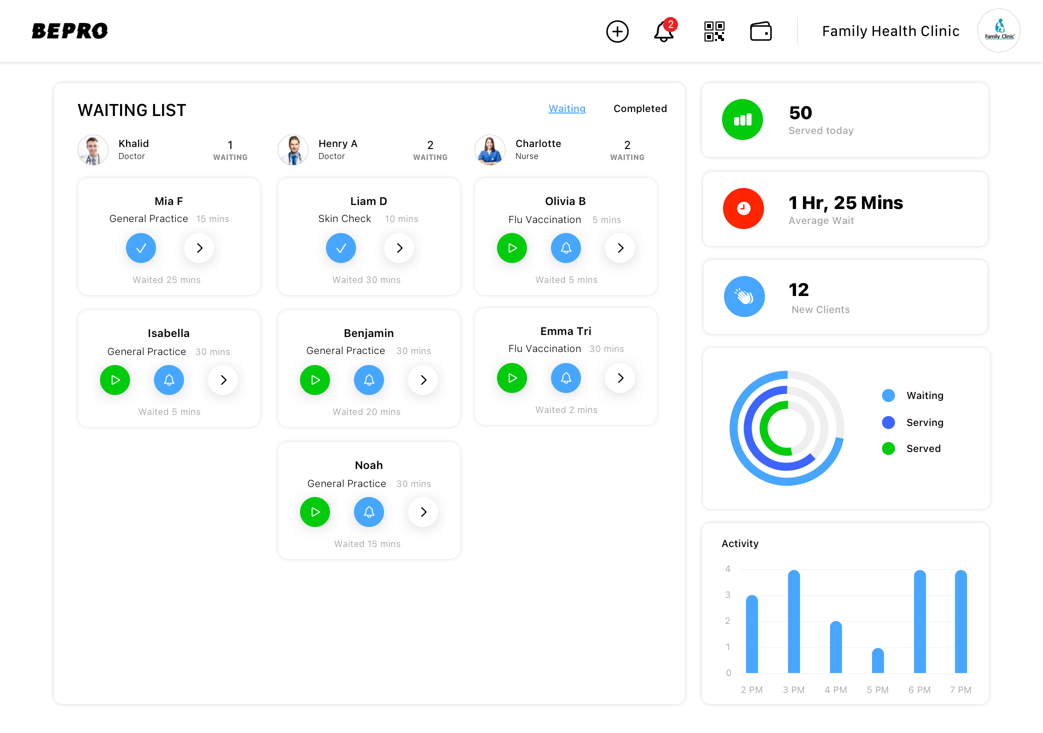The image size is (1043, 733).
Task: Toggle the notify bell for Emma Tri
Action: [x=565, y=378]
